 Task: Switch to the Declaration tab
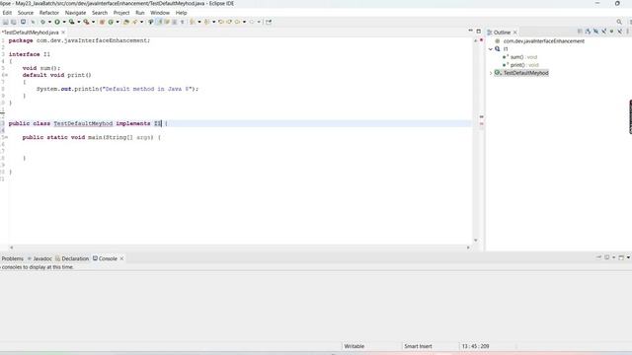point(72,258)
